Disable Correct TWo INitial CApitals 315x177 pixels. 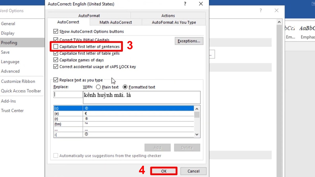56,40
